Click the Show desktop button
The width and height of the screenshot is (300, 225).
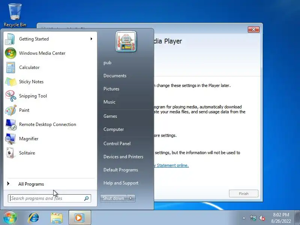coord(297,218)
